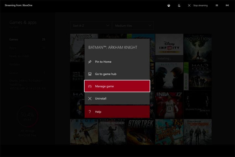Open the Medium tiles dropdown

[x=133, y=26]
